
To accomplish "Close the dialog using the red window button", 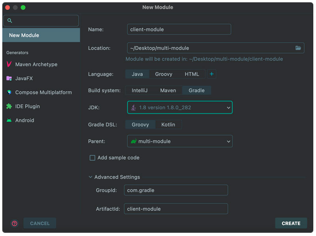I will point(8,7).
